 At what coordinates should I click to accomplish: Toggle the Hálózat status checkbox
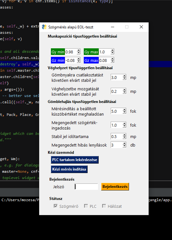click(x=104, y=206)
